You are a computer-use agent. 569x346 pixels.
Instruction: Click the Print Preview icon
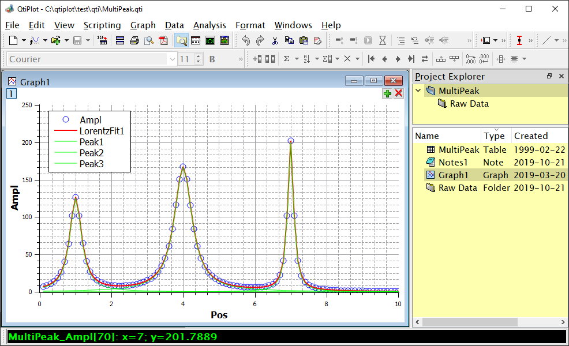tap(149, 40)
